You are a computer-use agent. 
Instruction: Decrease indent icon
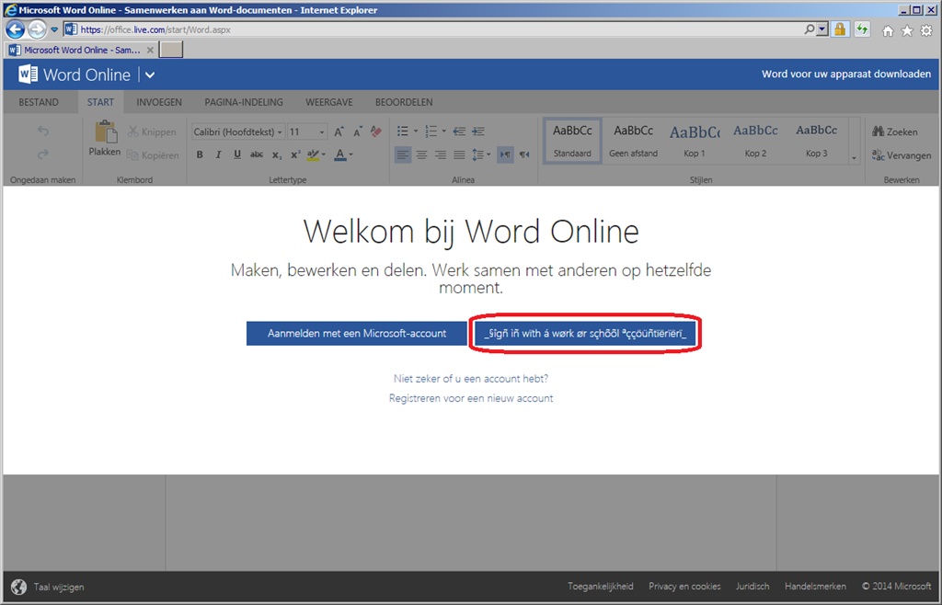459,131
